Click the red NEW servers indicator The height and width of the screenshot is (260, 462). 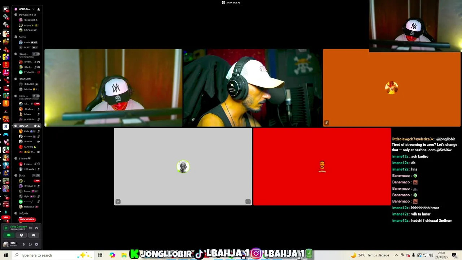pyautogui.click(x=6, y=217)
